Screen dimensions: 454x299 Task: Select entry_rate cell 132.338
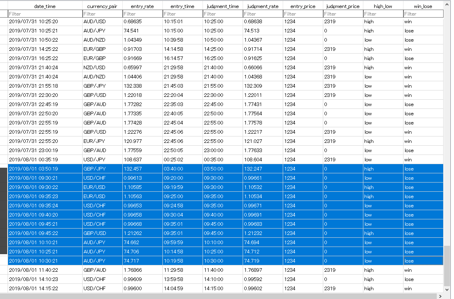click(142, 86)
